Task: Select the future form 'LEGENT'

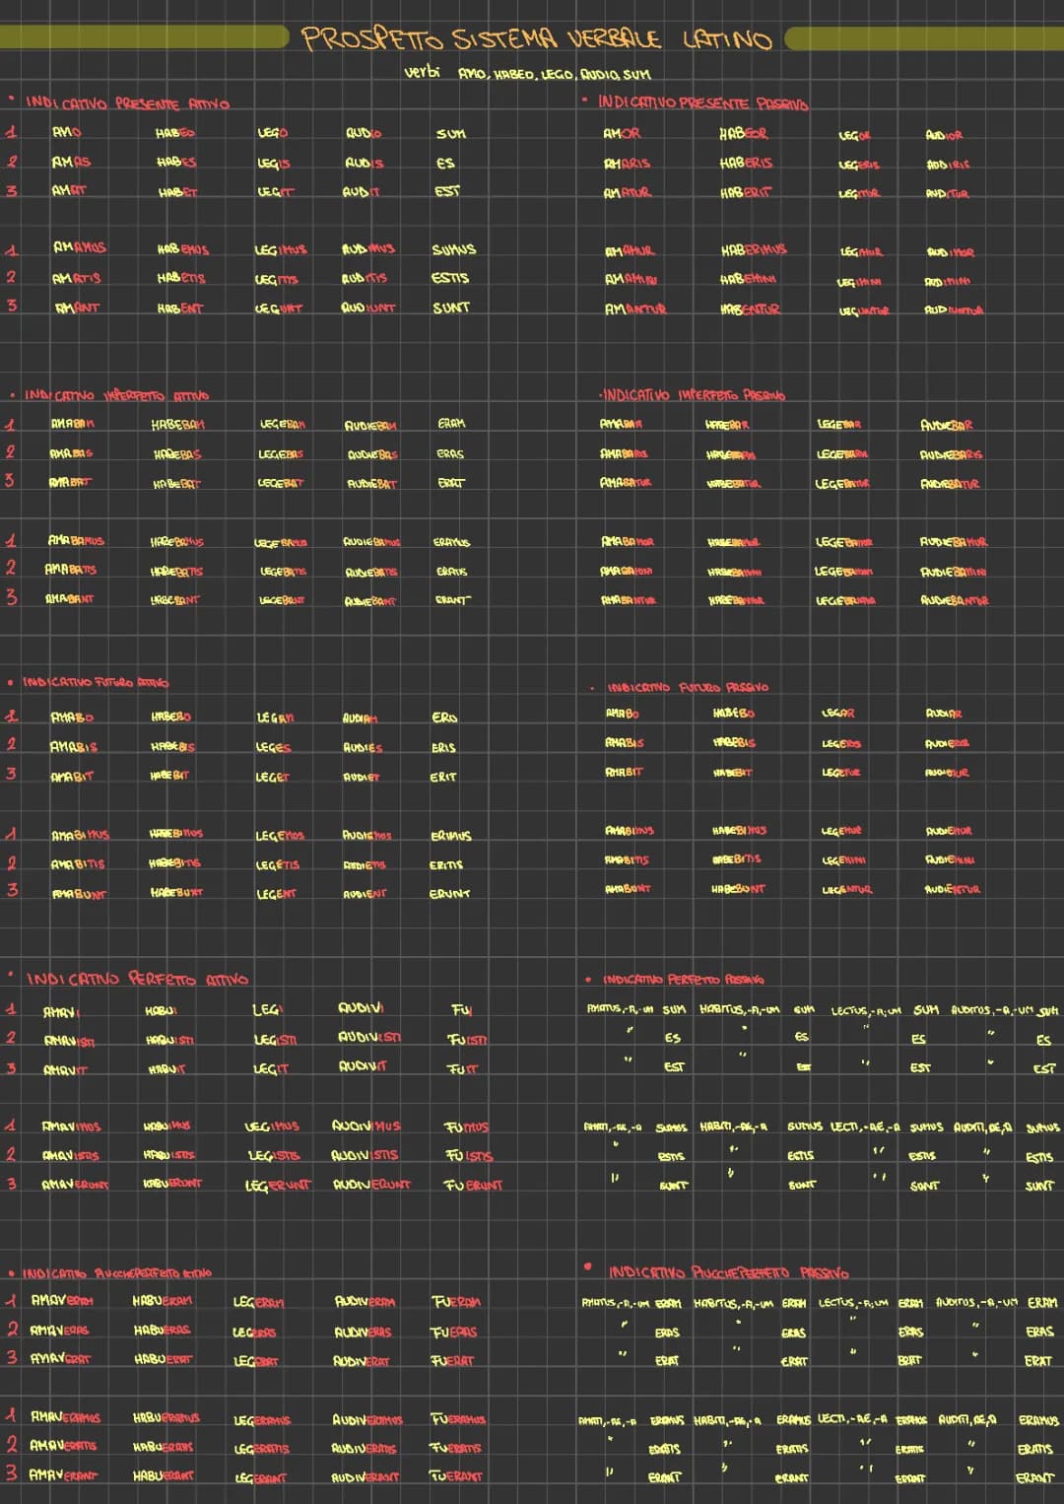Action: pyautogui.click(x=276, y=894)
